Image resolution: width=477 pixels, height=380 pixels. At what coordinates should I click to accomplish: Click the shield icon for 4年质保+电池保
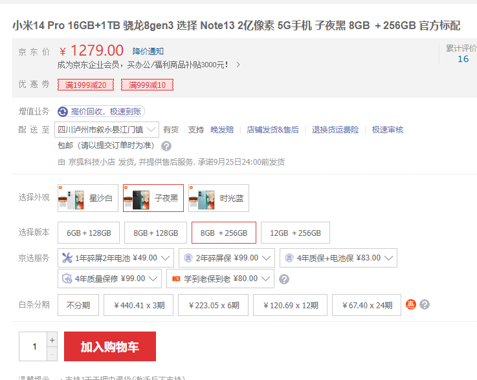(x=289, y=258)
